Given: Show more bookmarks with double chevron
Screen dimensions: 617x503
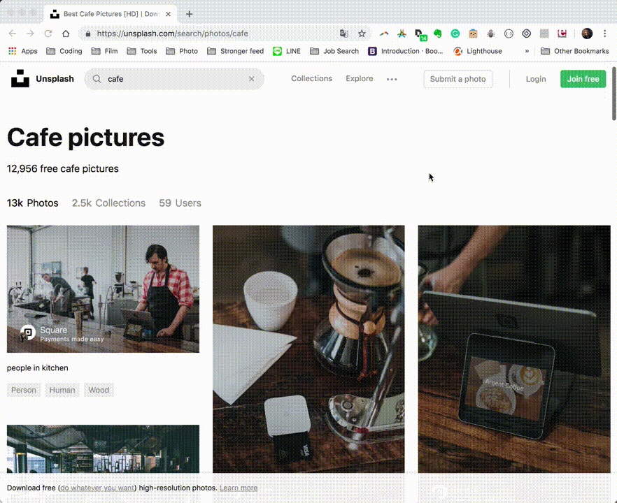Looking at the screenshot, I should [x=527, y=51].
